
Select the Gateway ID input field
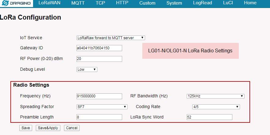pyautogui.click(x=99, y=48)
